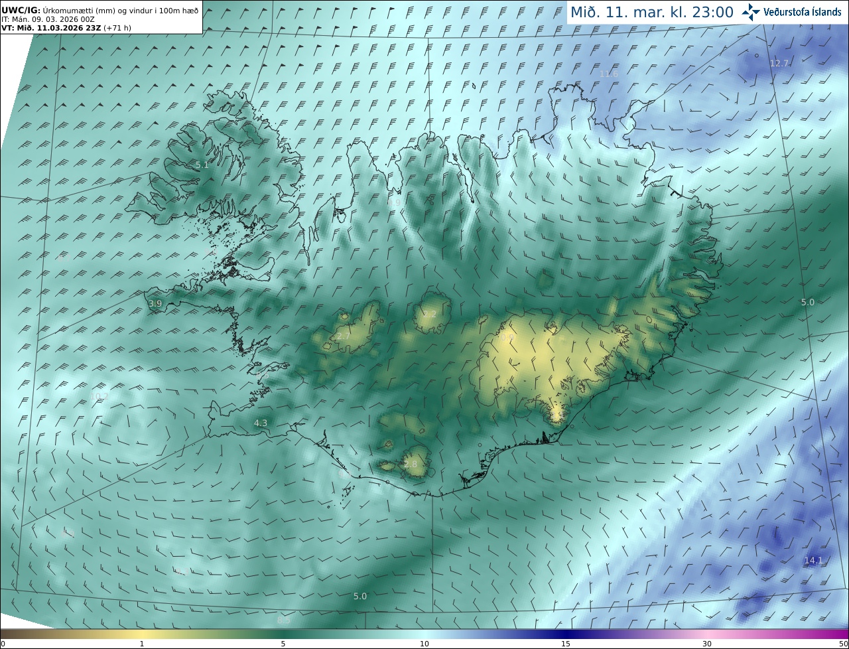
Task: Click the 2.7 value on the glacier
Action: click(344, 336)
